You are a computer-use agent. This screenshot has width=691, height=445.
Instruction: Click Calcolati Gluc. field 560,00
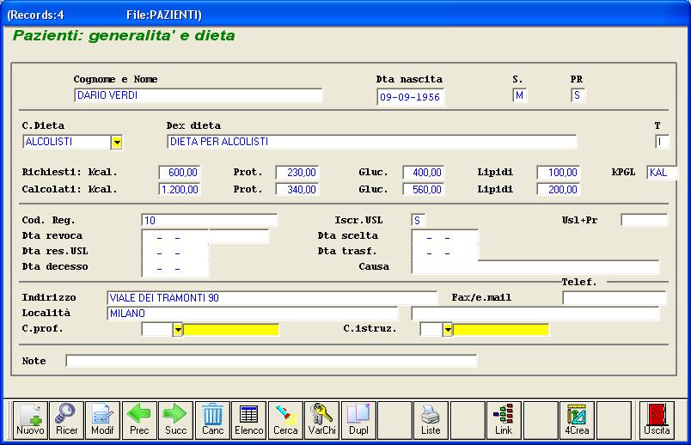[x=424, y=190]
